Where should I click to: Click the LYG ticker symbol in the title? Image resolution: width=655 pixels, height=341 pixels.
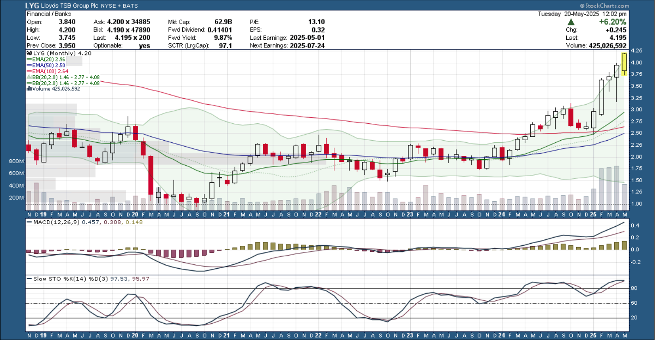pyautogui.click(x=32, y=6)
